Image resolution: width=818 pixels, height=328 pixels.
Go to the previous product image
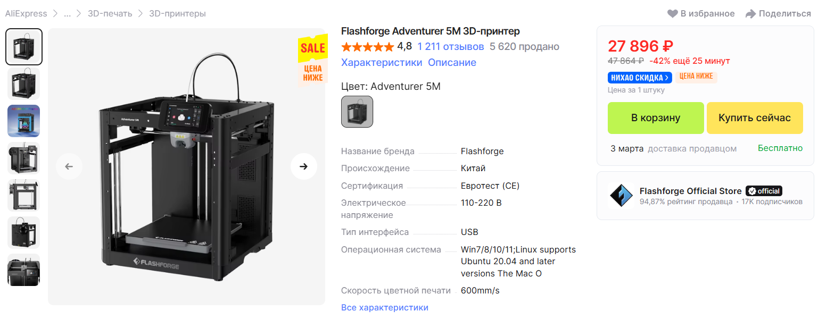pyautogui.click(x=69, y=166)
